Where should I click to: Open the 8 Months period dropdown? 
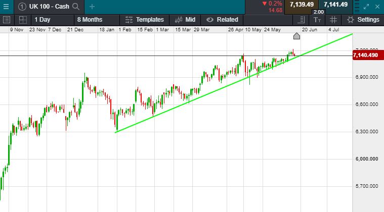click(97, 20)
